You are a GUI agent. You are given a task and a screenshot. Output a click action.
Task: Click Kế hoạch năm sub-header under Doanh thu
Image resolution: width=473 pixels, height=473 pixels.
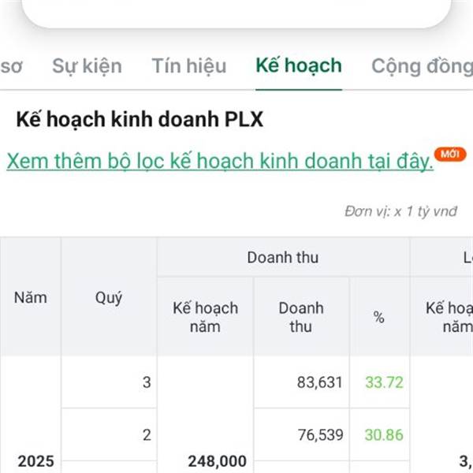coord(205,317)
